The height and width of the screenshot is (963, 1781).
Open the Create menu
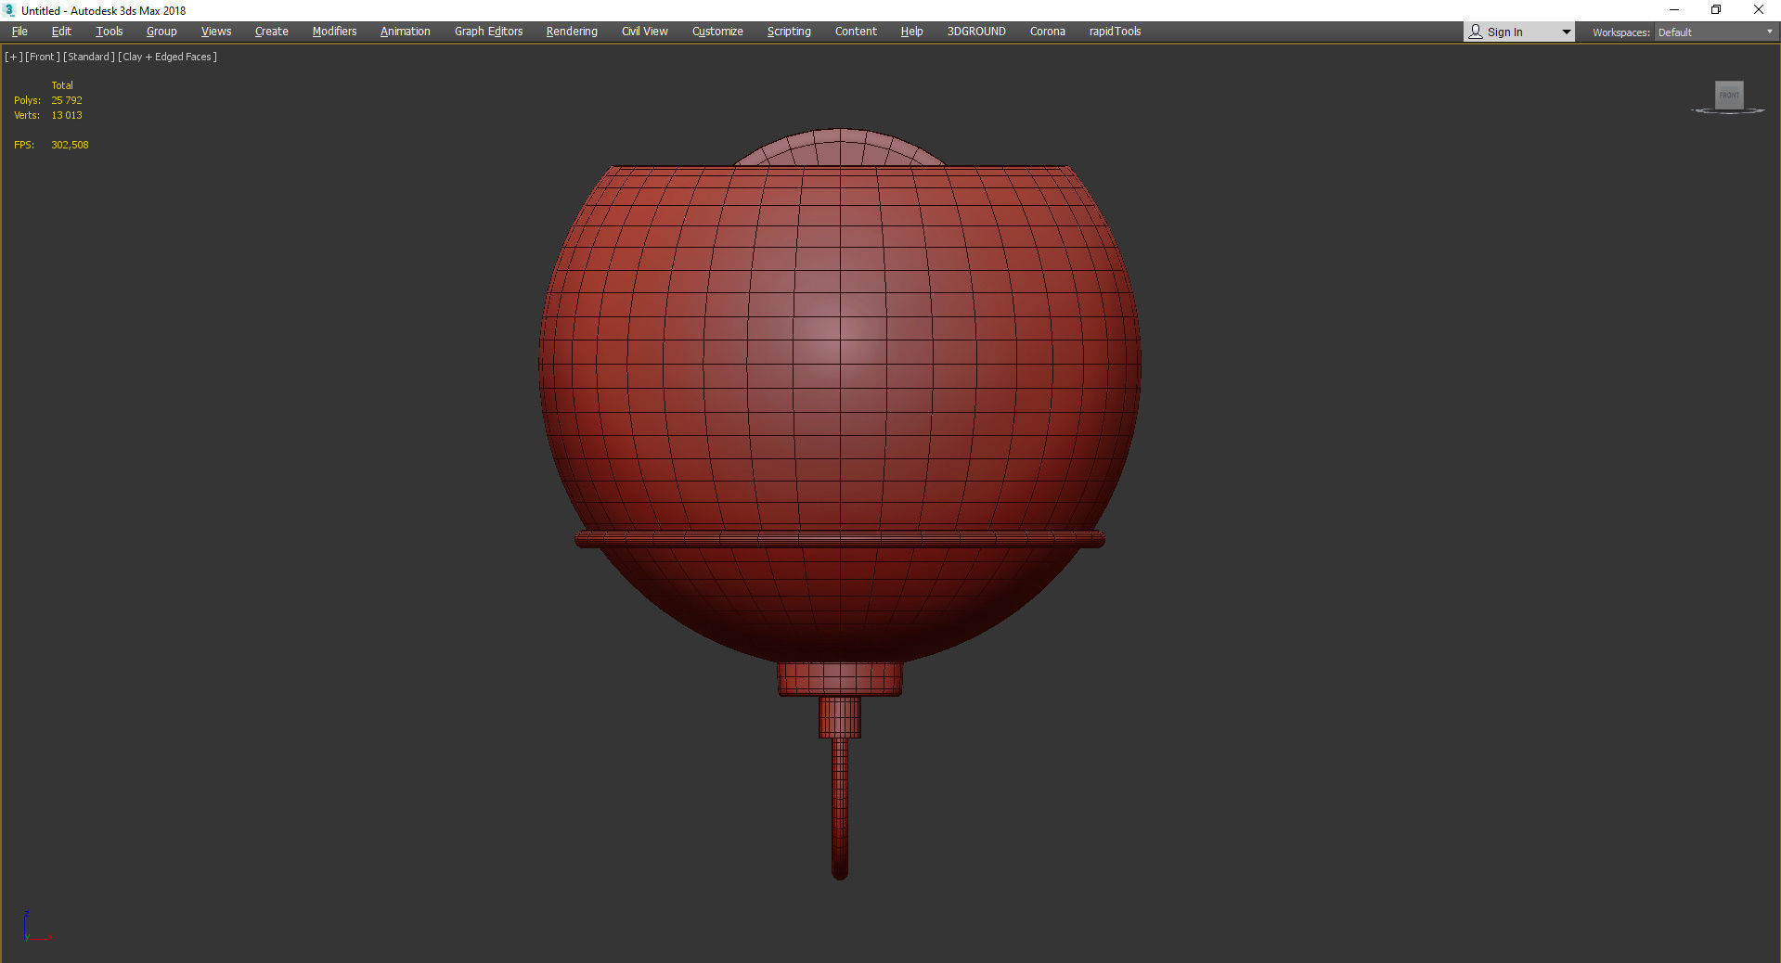click(x=272, y=32)
